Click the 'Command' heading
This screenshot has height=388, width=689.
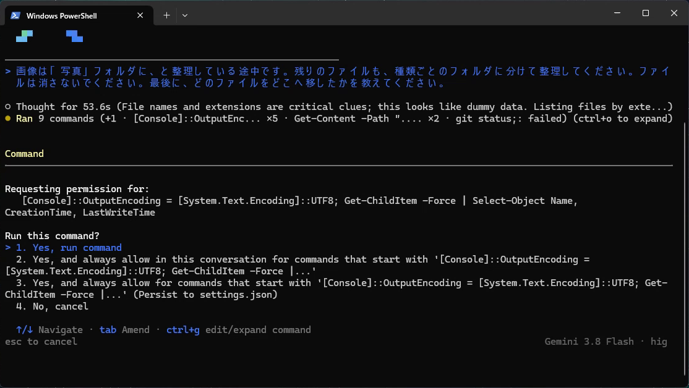24,154
